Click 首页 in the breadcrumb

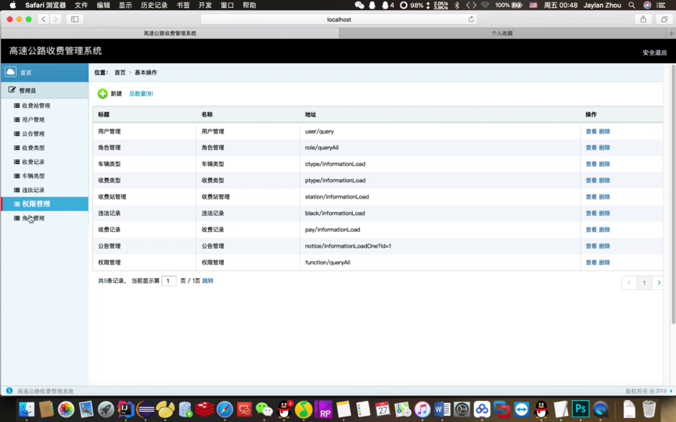coord(120,73)
